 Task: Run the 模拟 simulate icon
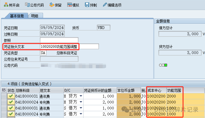70,5
